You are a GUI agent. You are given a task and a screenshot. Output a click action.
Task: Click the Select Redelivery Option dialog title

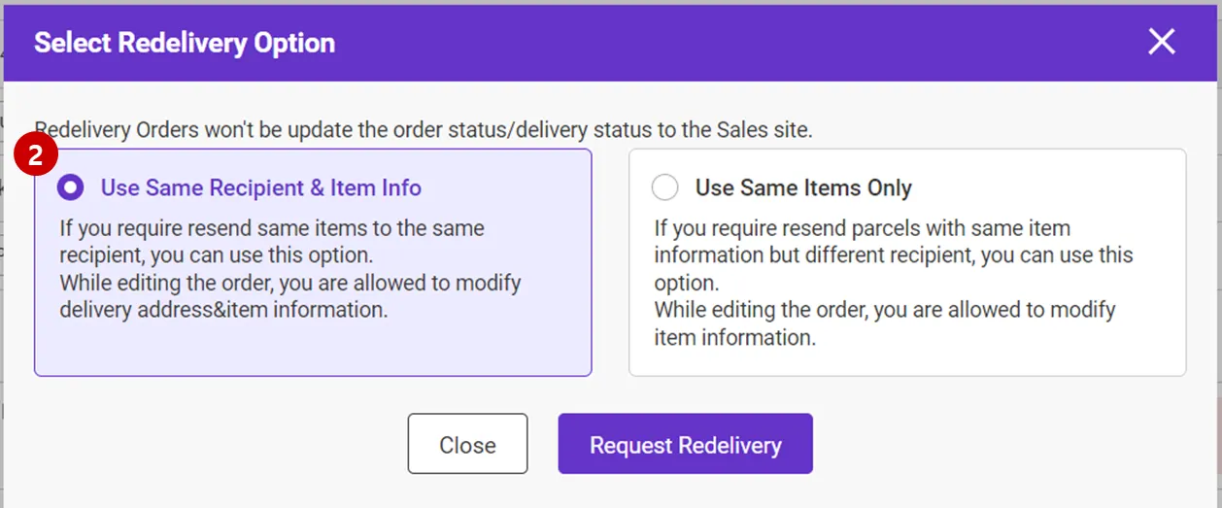pos(185,43)
